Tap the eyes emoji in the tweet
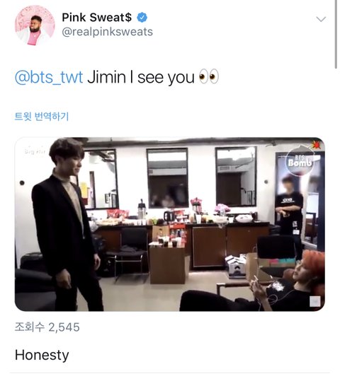This screenshot has width=340, height=381. point(209,77)
